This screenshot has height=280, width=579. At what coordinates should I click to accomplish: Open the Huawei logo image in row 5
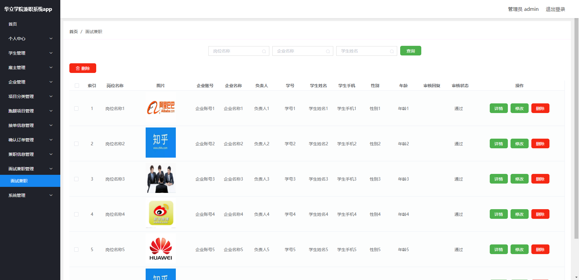click(x=160, y=249)
